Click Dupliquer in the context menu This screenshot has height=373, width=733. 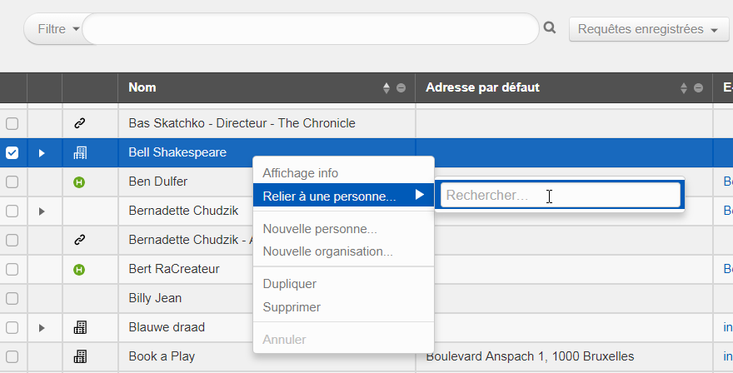[290, 284]
